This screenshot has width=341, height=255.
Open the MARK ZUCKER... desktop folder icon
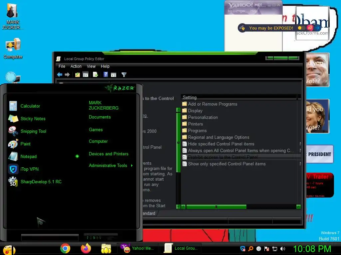(x=13, y=16)
